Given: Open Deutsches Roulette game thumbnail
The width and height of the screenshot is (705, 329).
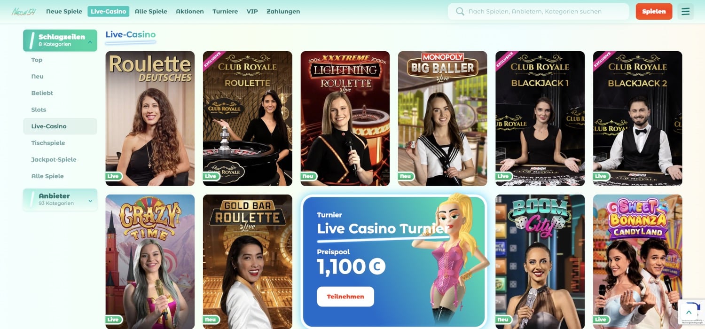Looking at the screenshot, I should click(150, 118).
